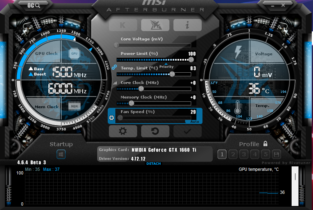313x210 pixels.
Task: Click the DETACH link
Action: 154,164
